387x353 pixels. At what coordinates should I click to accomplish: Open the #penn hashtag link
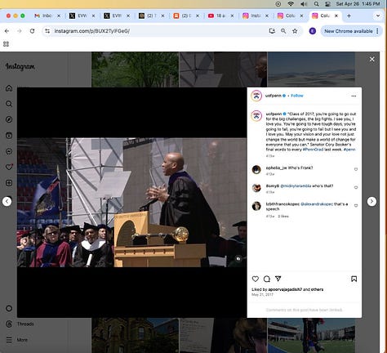(349, 150)
